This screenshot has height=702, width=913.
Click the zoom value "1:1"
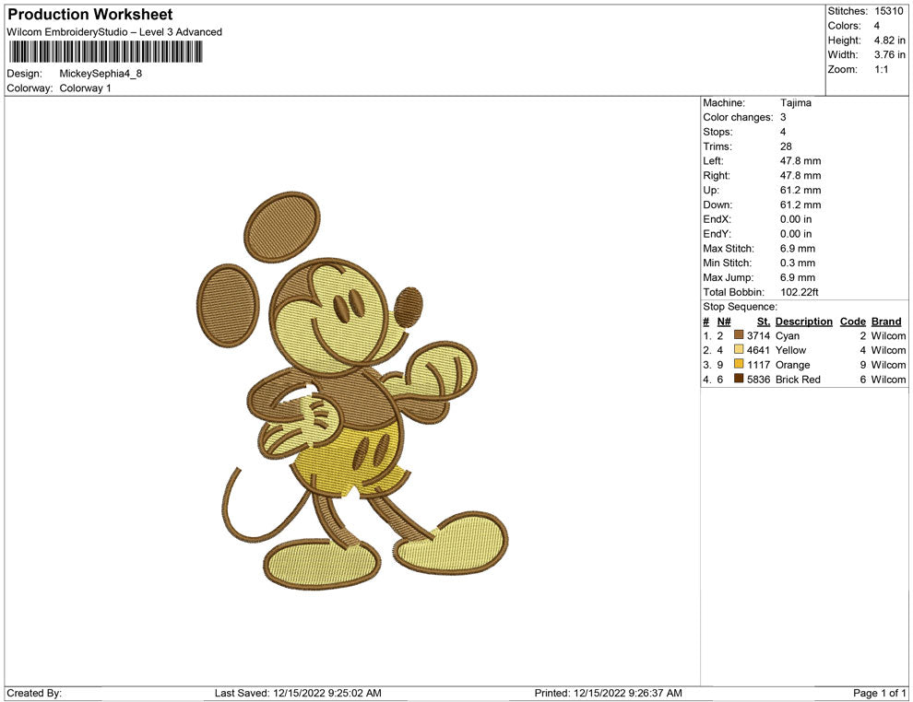881,69
